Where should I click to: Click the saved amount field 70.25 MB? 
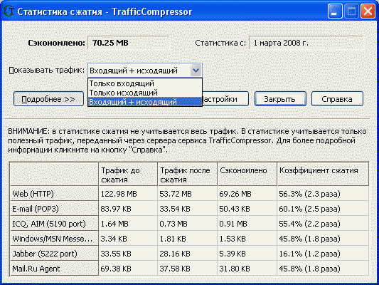pos(128,43)
